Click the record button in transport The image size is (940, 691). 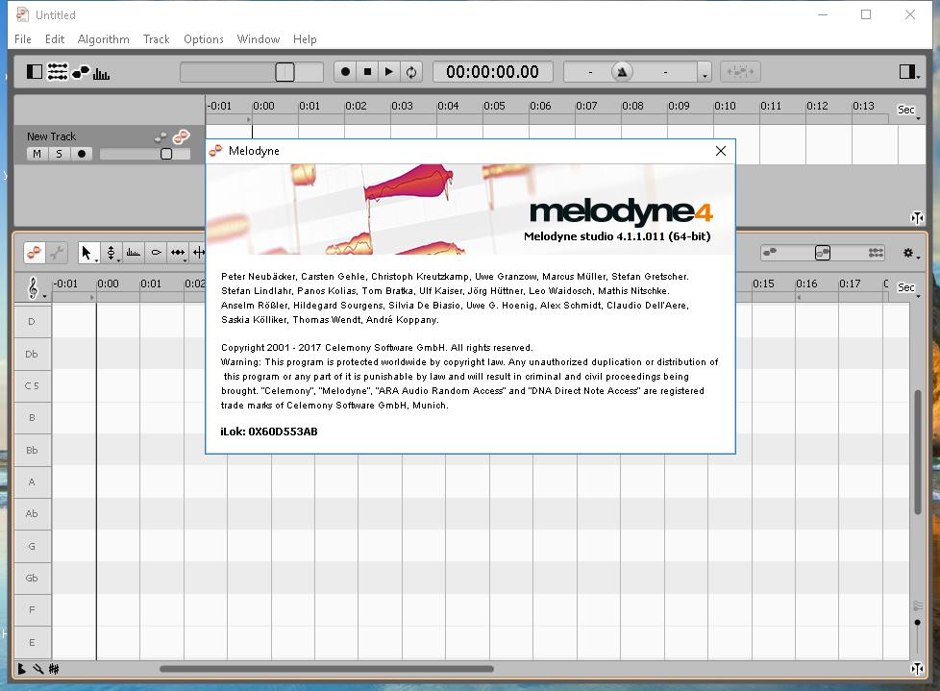[345, 72]
